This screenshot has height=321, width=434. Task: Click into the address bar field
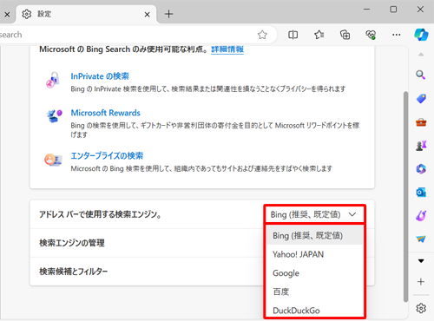point(128,35)
